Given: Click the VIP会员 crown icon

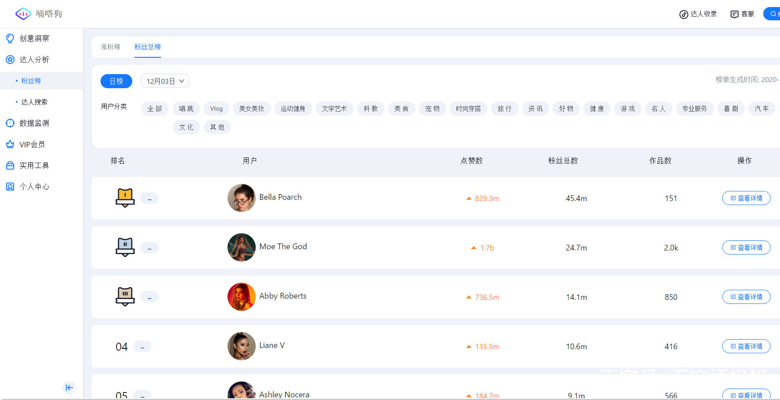Looking at the screenshot, I should (x=10, y=144).
